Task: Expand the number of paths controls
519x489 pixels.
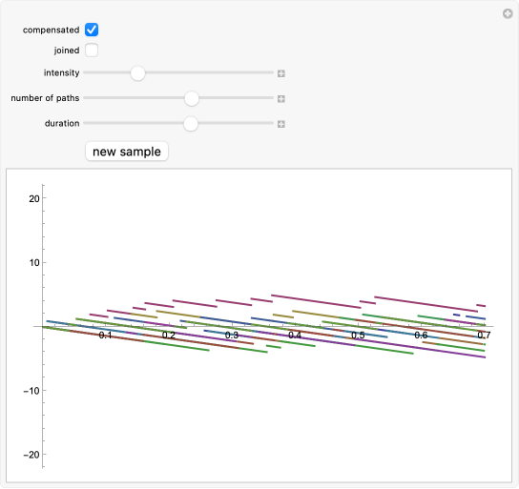Action: pos(281,98)
